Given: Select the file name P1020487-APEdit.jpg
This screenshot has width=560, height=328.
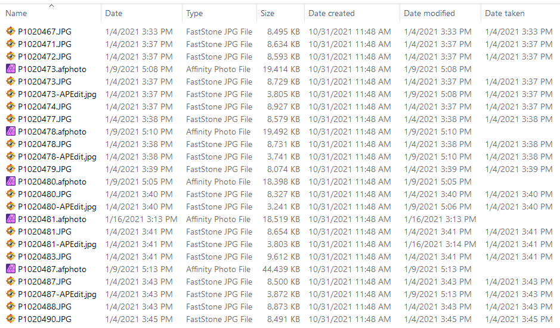Looking at the screenshot, I should coord(57,294).
